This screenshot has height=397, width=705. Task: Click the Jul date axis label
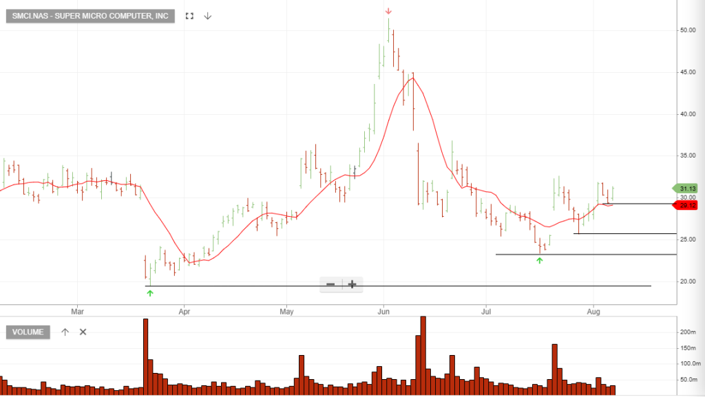pos(486,311)
